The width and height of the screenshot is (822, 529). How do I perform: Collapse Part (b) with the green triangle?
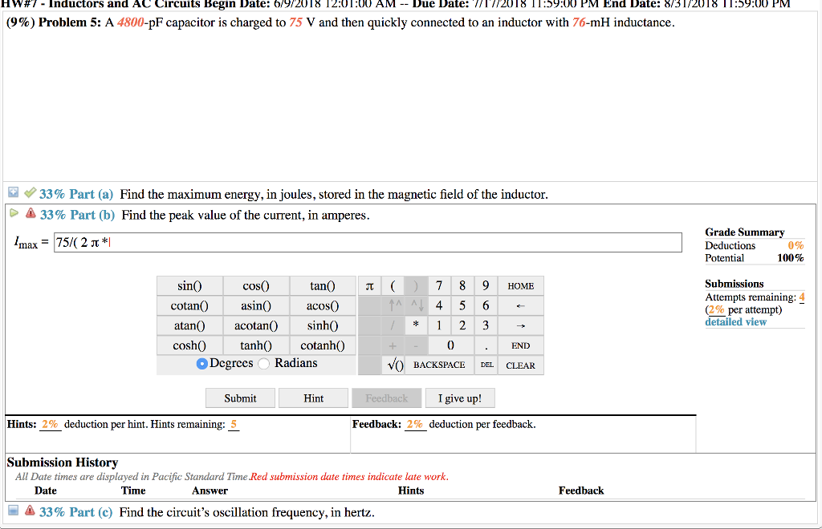point(14,213)
